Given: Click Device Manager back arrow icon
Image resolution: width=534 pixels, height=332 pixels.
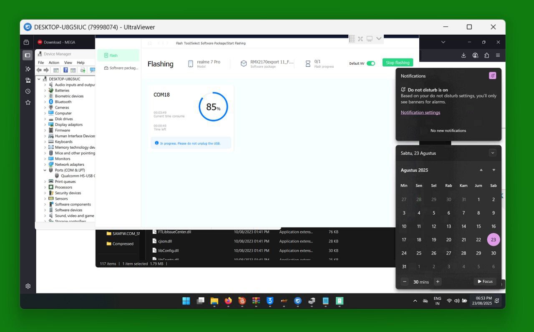Looking at the screenshot, I should click(x=39, y=70).
